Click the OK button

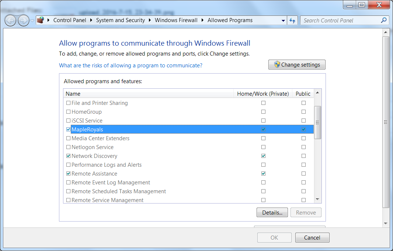click(274, 237)
